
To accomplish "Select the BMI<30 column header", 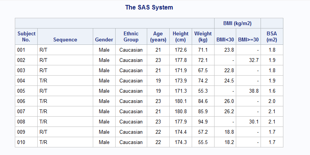I will (x=225, y=40).
